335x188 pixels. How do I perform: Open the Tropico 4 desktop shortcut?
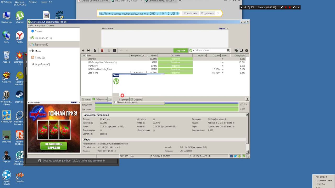point(7,156)
